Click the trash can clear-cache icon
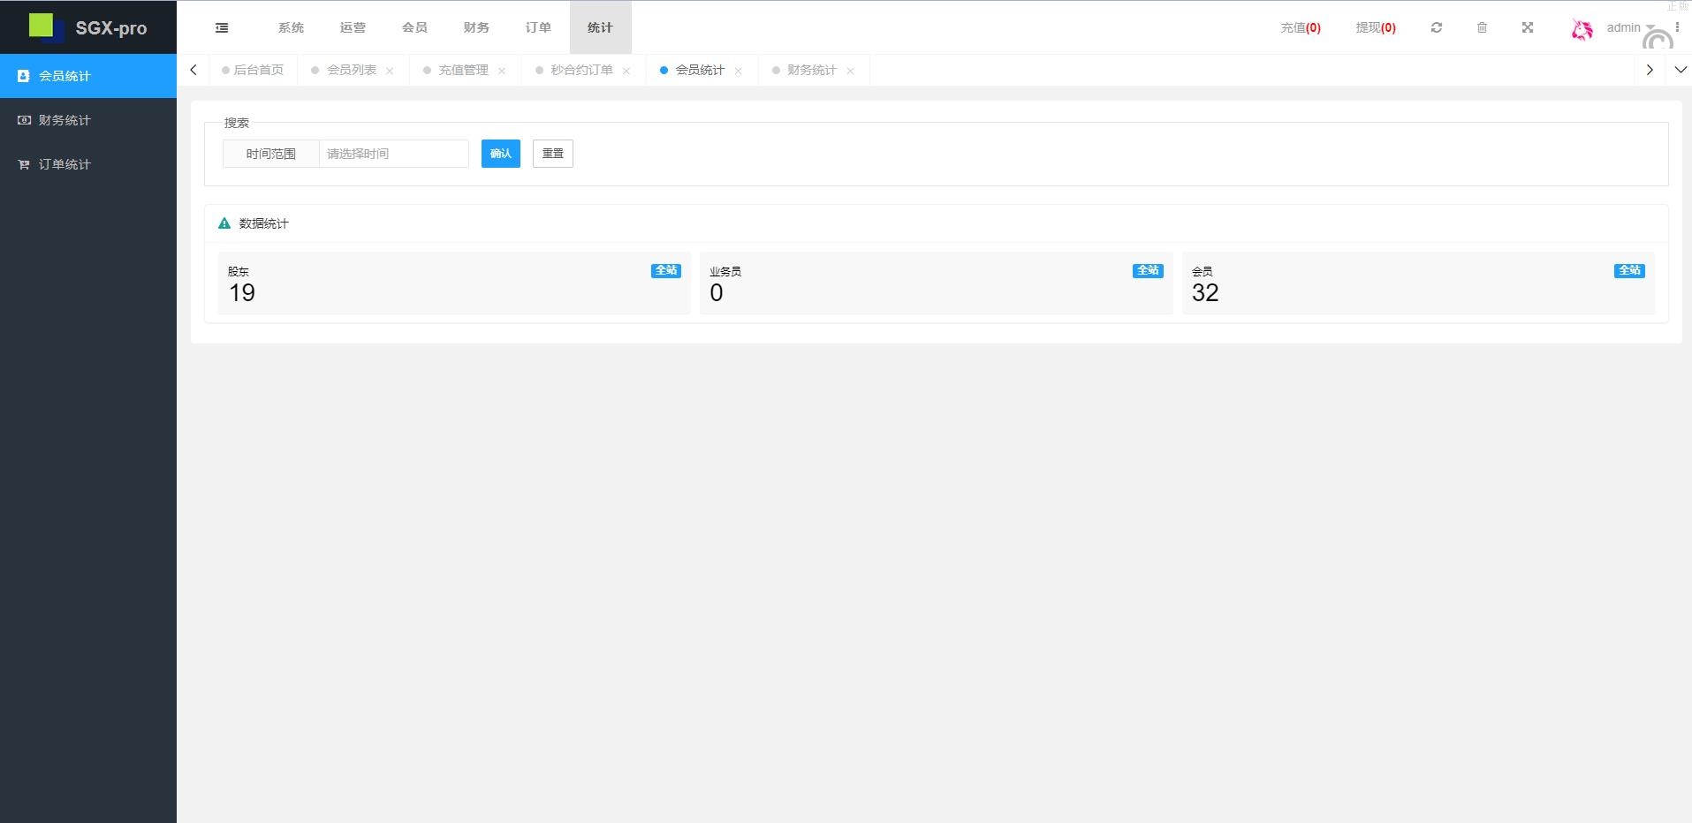This screenshot has height=823, width=1692. (x=1482, y=28)
